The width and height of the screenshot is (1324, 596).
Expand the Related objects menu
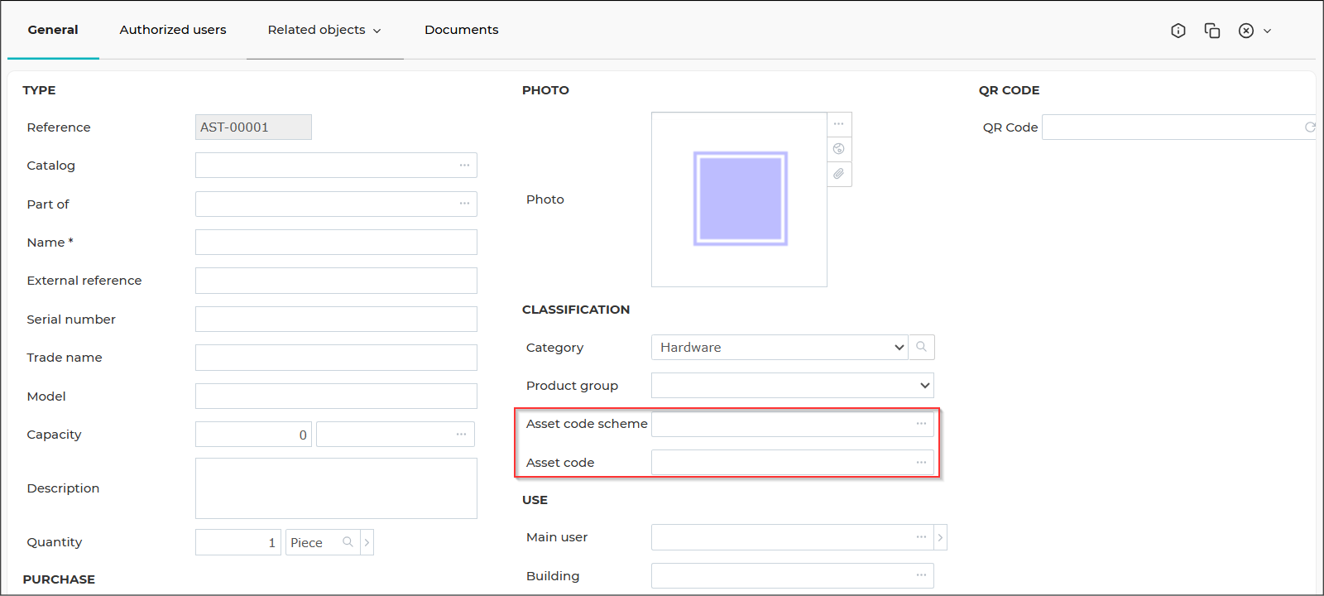pos(324,30)
